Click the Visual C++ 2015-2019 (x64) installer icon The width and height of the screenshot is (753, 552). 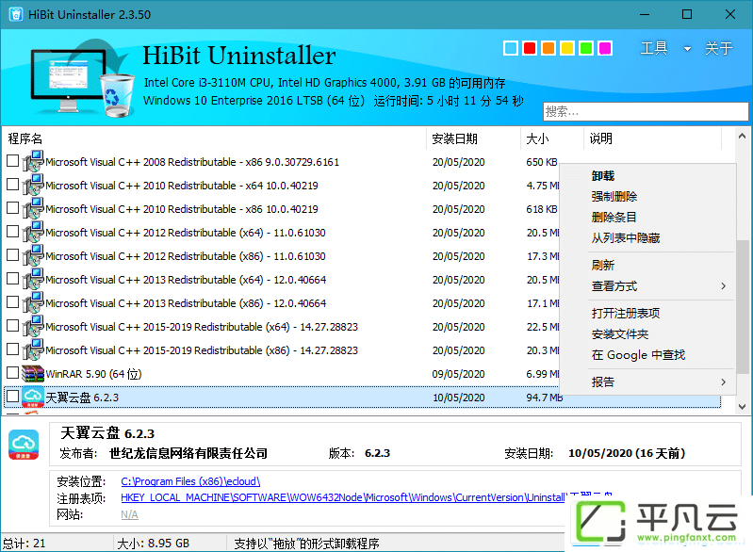33,326
